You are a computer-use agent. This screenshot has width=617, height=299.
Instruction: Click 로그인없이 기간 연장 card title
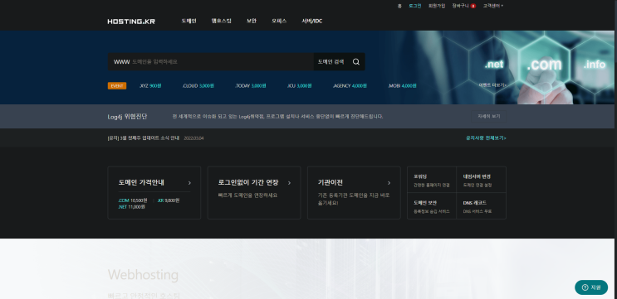point(248,182)
